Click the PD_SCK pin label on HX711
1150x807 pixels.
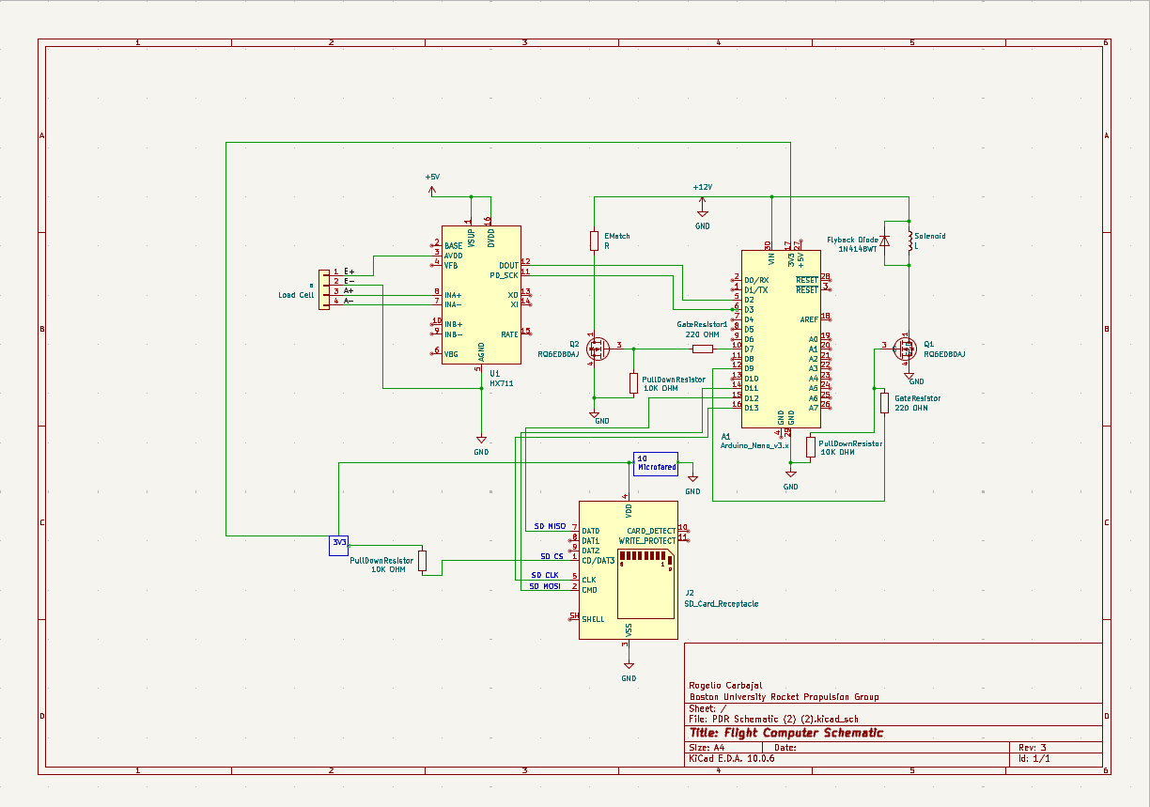click(504, 275)
